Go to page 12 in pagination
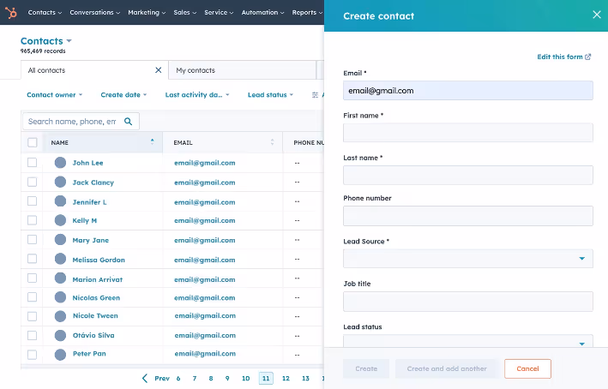This screenshot has height=389, width=608. pos(286,378)
